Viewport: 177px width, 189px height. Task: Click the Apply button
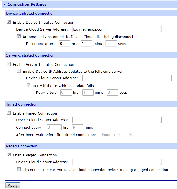(x=12, y=186)
